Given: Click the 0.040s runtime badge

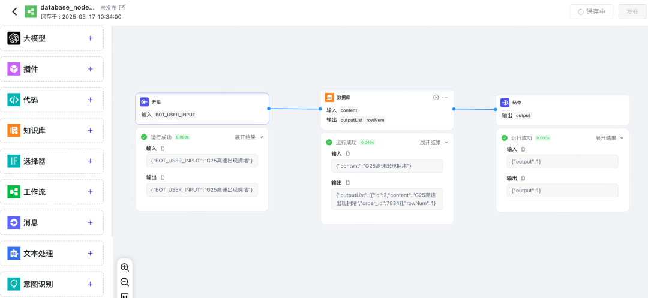Looking at the screenshot, I should [367, 142].
